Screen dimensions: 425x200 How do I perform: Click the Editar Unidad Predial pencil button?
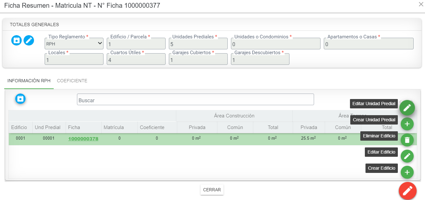(407, 108)
